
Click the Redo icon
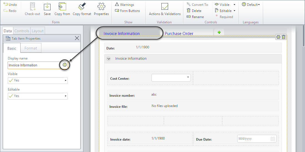pos(6,11)
